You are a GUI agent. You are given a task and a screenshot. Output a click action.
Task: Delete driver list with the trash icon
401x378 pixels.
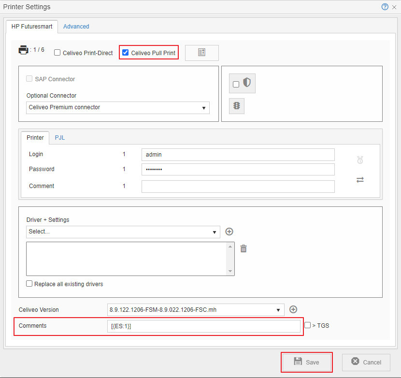coord(243,248)
